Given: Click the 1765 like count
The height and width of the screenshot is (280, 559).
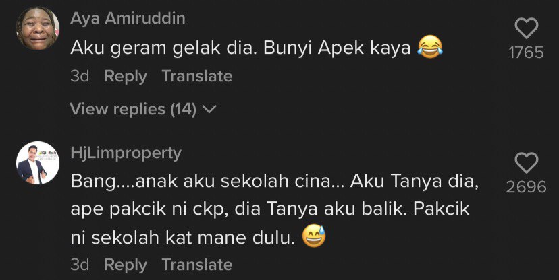Looking at the screenshot, I should click(x=527, y=53).
